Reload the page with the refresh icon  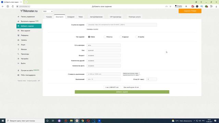point(13,6)
